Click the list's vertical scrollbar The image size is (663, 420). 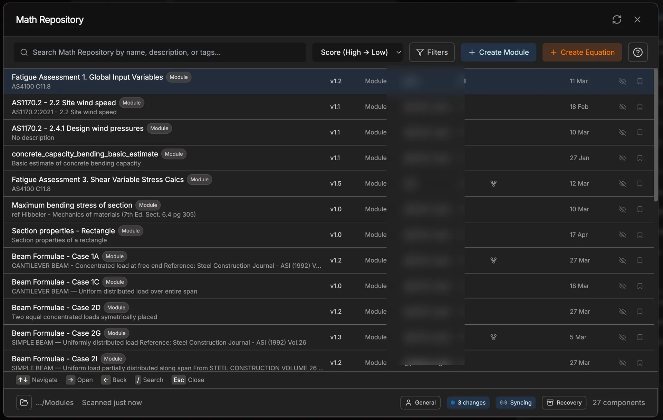pos(655,135)
